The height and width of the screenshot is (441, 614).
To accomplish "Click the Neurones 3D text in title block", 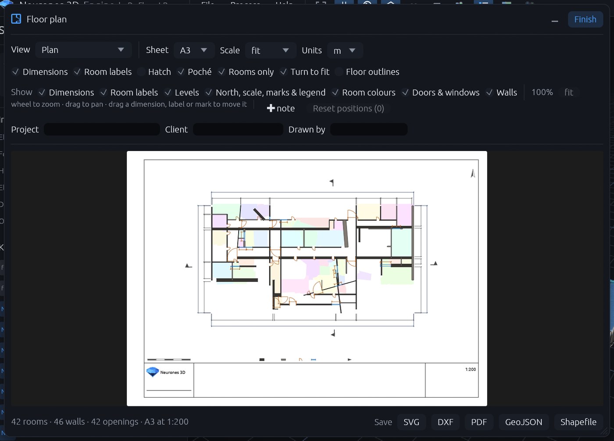I will [x=173, y=373].
